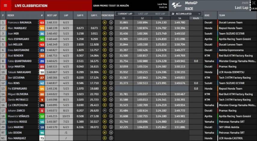Click Bagnaia's best lap 1:48.333
The width and height of the screenshot is (257, 141).
(x=52, y=22)
